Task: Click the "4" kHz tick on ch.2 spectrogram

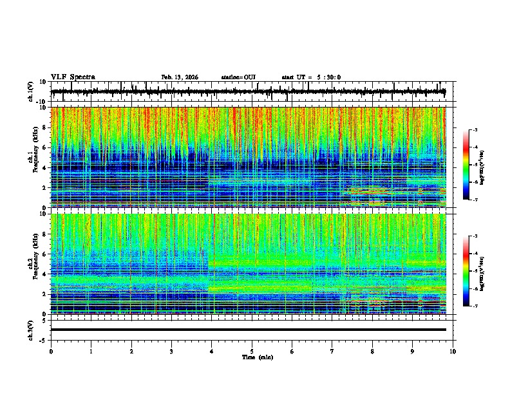Action: (x=44, y=274)
